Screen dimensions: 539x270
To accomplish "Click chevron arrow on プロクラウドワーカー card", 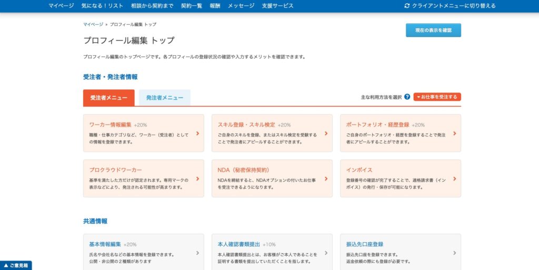I will pyautogui.click(x=197, y=179).
